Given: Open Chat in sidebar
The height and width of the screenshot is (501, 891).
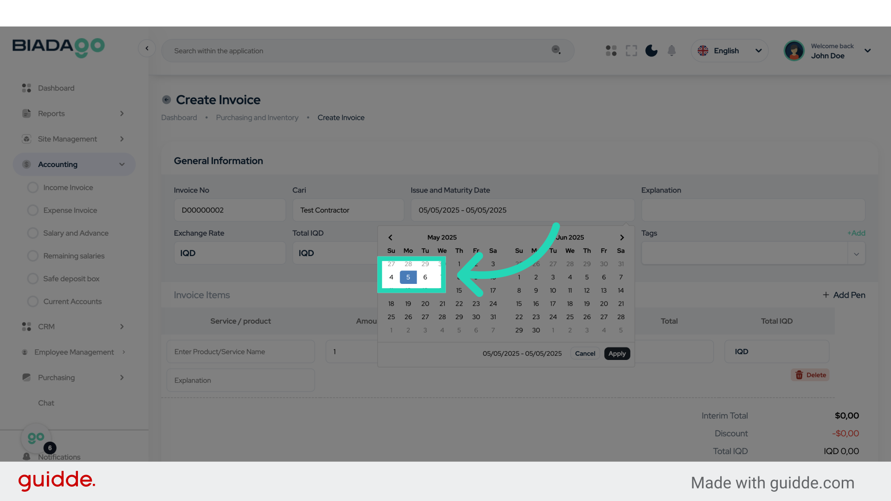Looking at the screenshot, I should tap(46, 403).
